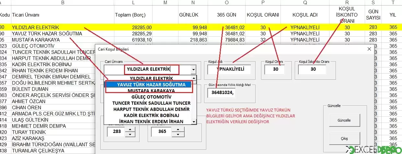Click the GÜN SAYISI header cell
Viewport: 402px width, 154px height.
coord(373,15)
